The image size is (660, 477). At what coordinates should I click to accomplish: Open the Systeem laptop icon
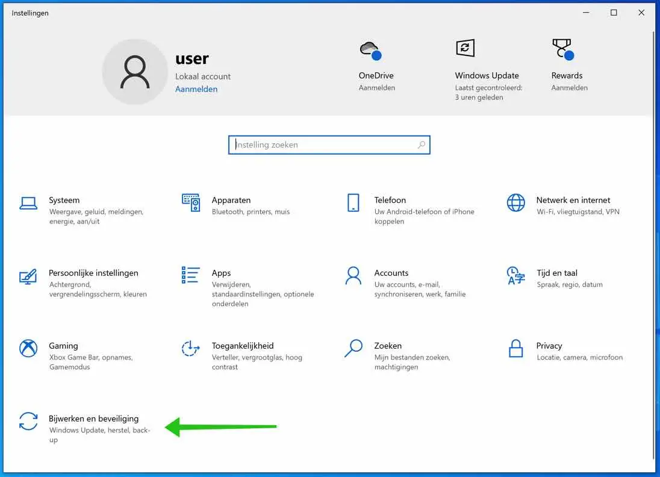pyautogui.click(x=28, y=204)
